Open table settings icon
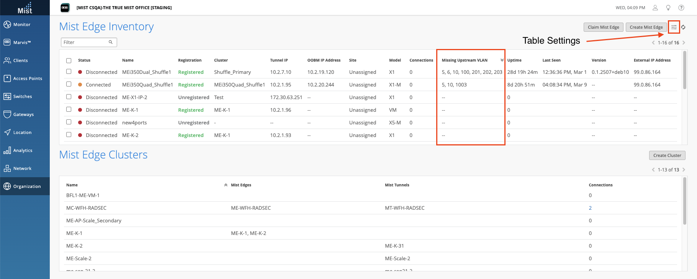Viewport: 697px width, 279px height. (674, 27)
